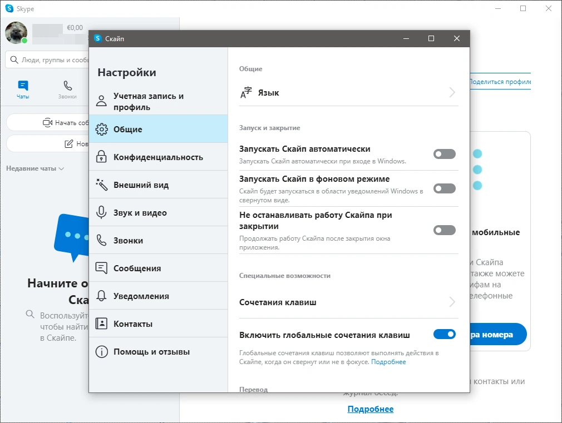Click the info icon beside Помощь и отзывы

click(101, 352)
